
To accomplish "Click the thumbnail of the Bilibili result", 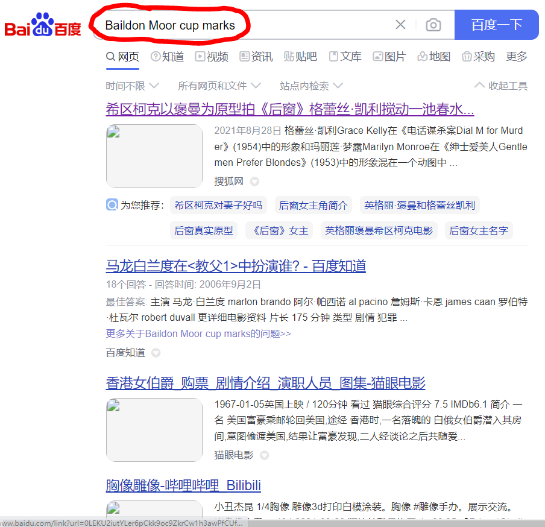I will [x=154, y=510].
